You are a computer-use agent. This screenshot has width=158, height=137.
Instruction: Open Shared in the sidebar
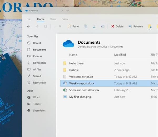(34, 76)
